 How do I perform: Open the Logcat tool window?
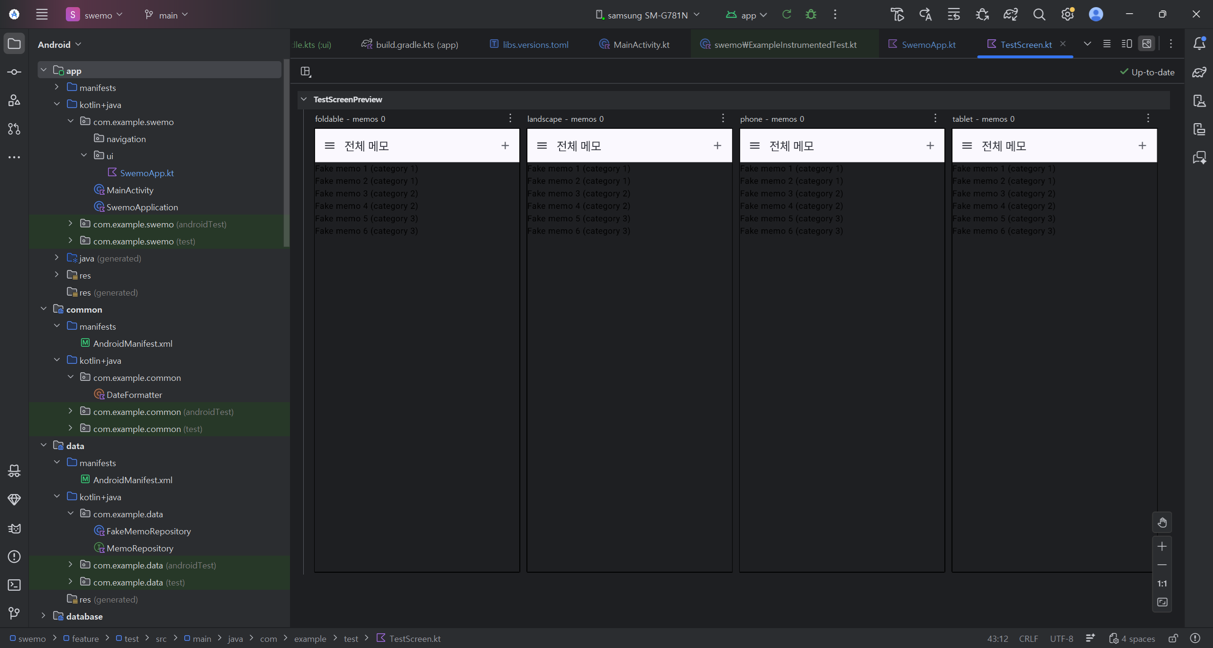(x=14, y=528)
